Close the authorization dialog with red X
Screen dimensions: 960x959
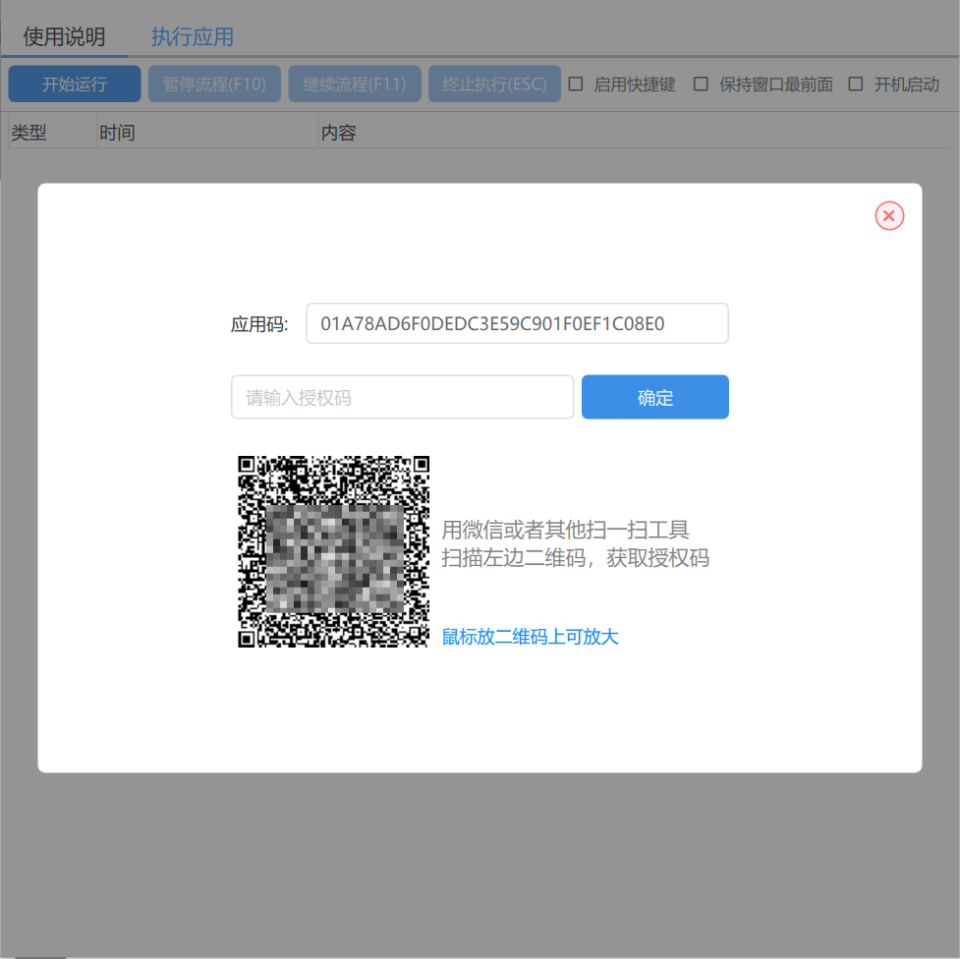pyautogui.click(x=889, y=215)
